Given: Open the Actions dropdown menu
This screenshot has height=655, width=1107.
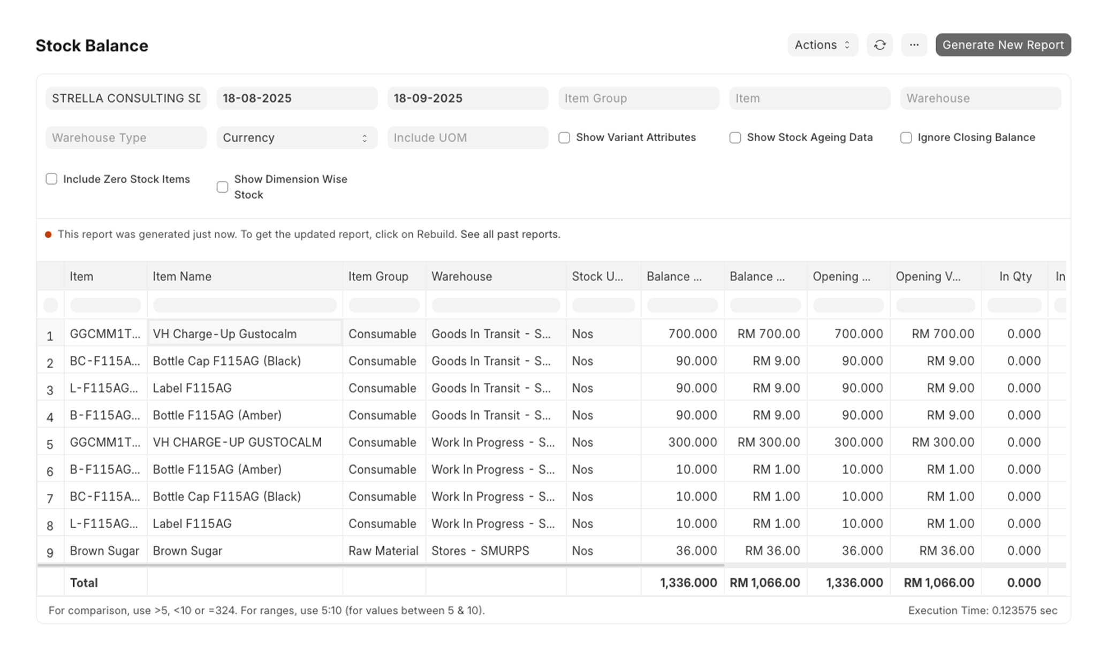Looking at the screenshot, I should pyautogui.click(x=822, y=45).
